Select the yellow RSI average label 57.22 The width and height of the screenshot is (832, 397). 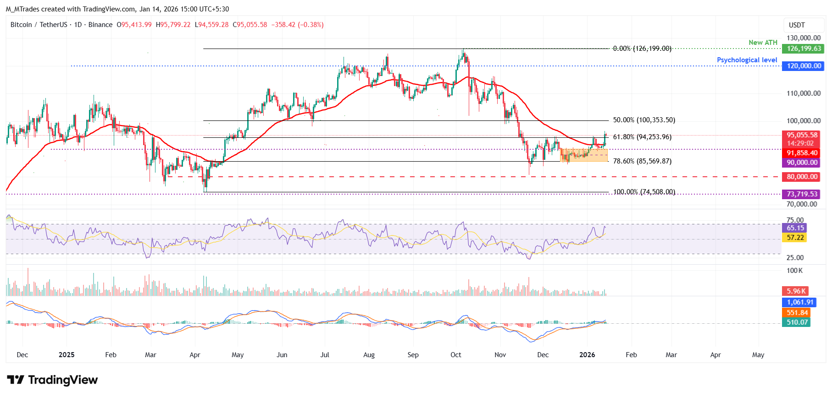pyautogui.click(x=795, y=238)
